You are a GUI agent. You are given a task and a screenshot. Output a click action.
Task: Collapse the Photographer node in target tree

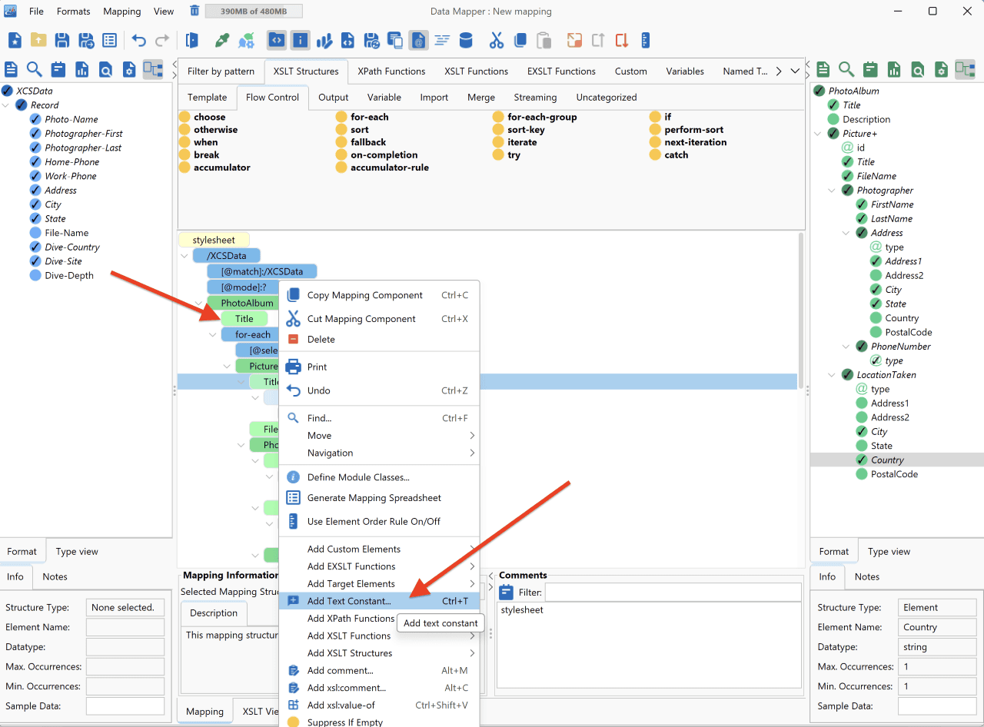pyautogui.click(x=833, y=191)
